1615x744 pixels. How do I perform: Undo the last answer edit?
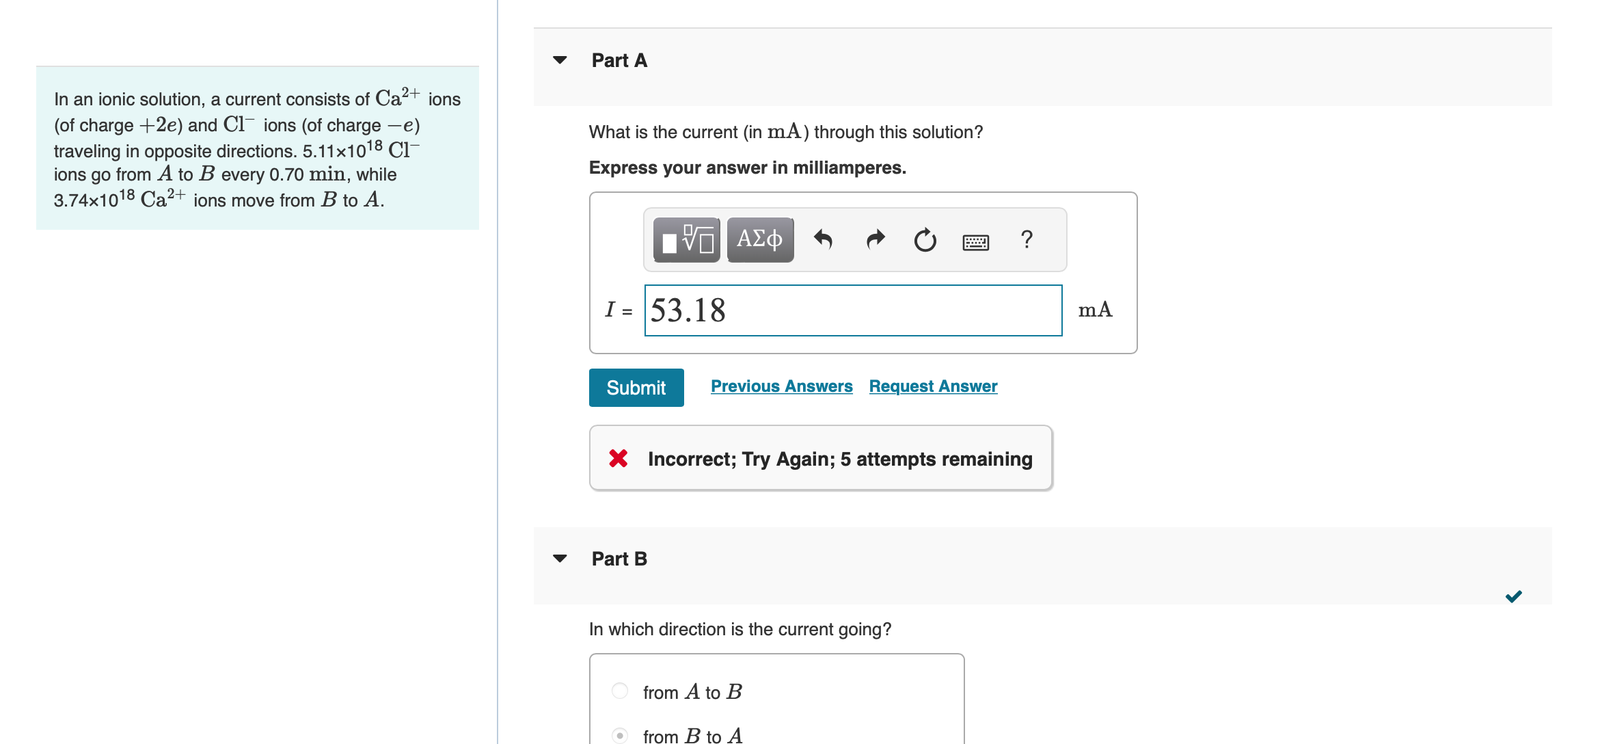point(824,239)
